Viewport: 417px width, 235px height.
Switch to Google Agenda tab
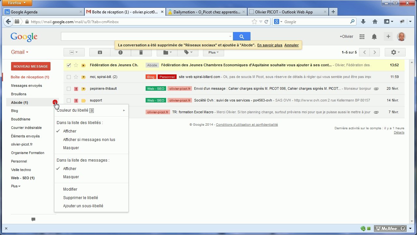click(x=43, y=12)
